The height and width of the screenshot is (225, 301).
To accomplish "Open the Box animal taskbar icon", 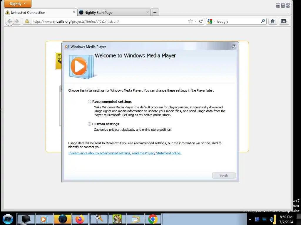I will click(117, 219).
